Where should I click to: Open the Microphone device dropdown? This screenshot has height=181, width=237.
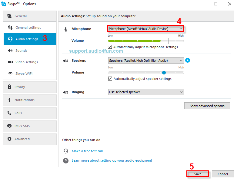(146, 29)
